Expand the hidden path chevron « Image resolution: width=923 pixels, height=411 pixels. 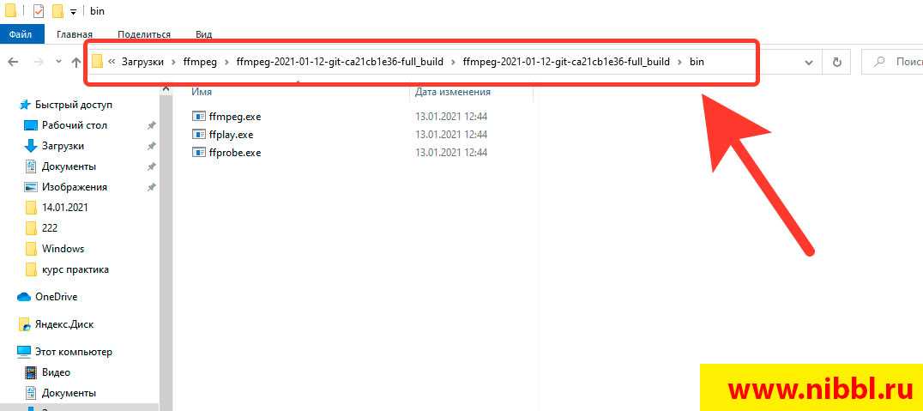(x=112, y=61)
